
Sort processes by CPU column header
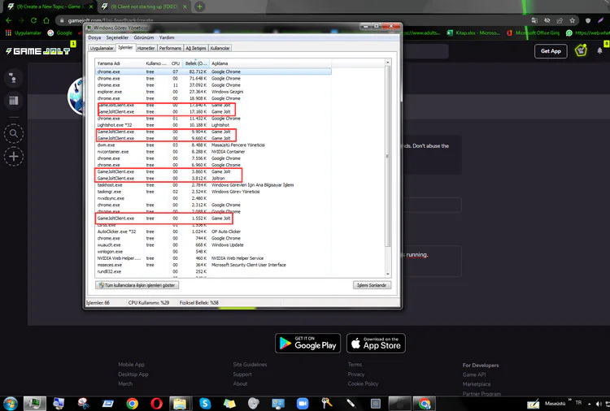pos(176,63)
